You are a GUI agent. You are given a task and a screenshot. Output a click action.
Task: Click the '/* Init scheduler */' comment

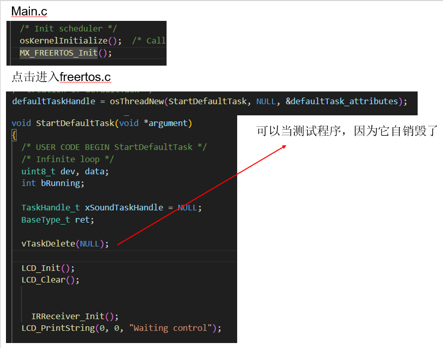[x=68, y=28]
